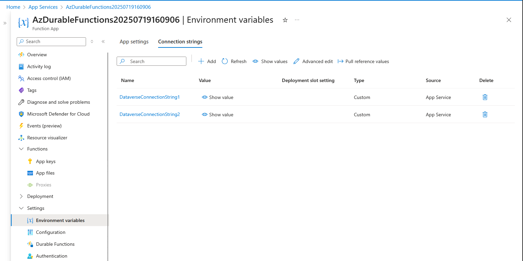Click Pull reference values
The height and width of the screenshot is (261, 523).
pyautogui.click(x=363, y=61)
